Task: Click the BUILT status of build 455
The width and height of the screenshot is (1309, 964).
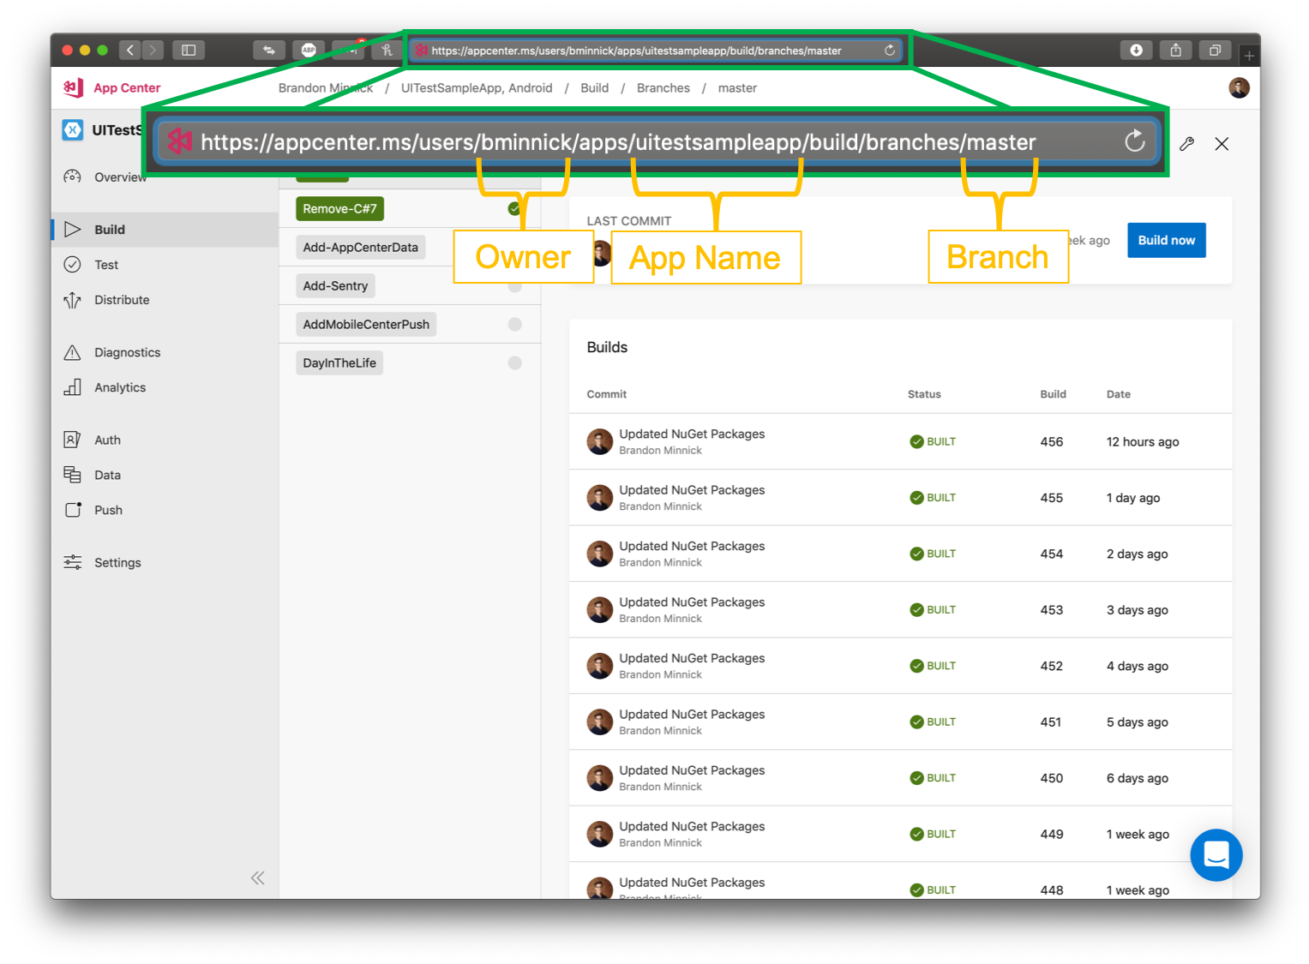Action: (933, 498)
